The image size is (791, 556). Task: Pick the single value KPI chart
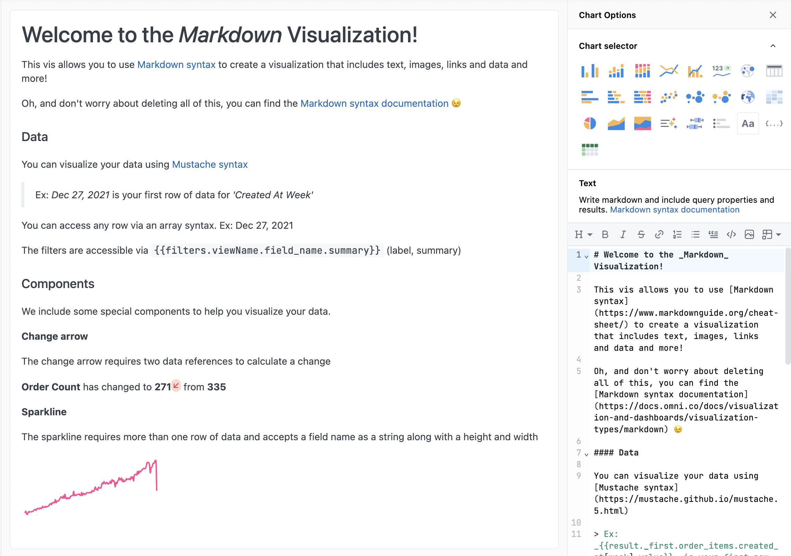coord(721,71)
